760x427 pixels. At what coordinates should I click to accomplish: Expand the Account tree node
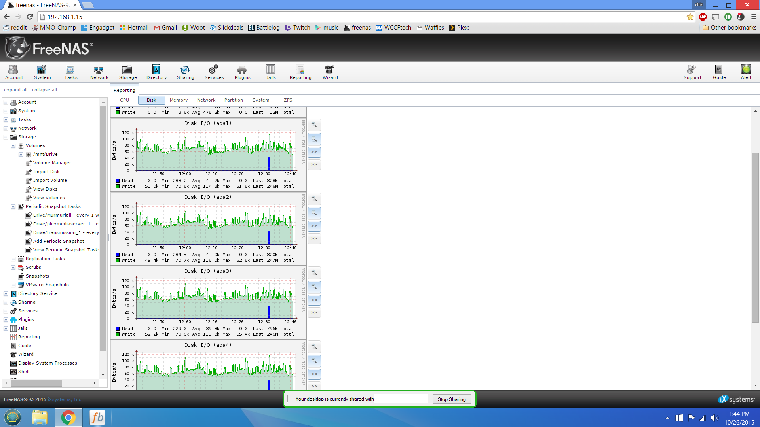point(6,102)
